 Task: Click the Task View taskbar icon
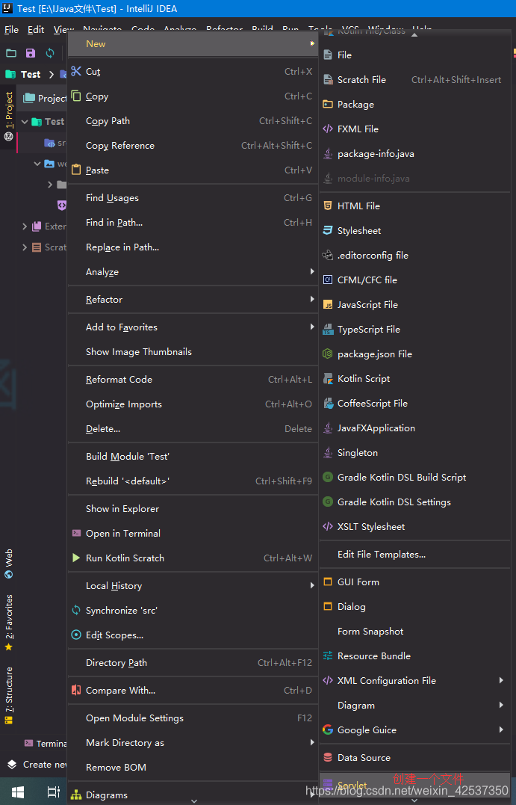(53, 792)
